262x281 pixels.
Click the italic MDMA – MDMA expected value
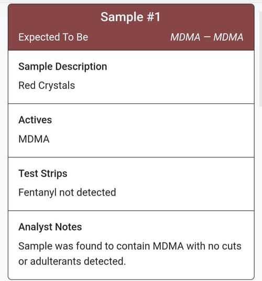[x=207, y=37]
